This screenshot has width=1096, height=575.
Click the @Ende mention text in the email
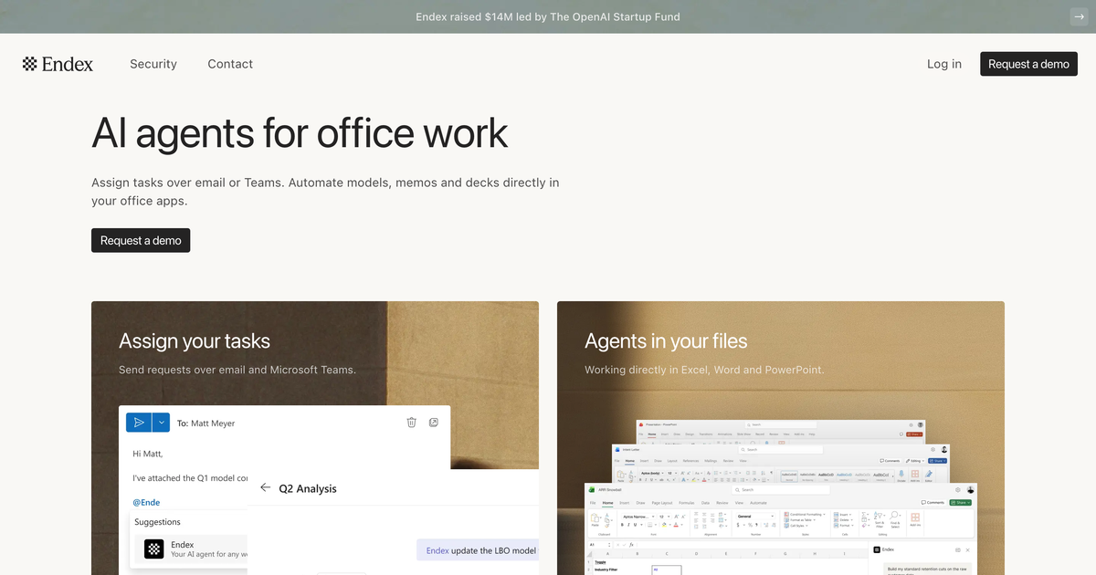point(148,502)
